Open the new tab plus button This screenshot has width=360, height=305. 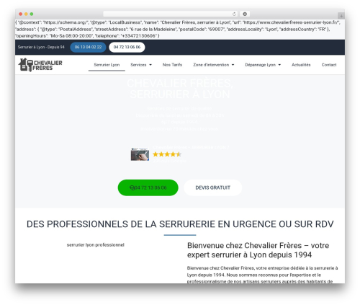click(x=341, y=16)
